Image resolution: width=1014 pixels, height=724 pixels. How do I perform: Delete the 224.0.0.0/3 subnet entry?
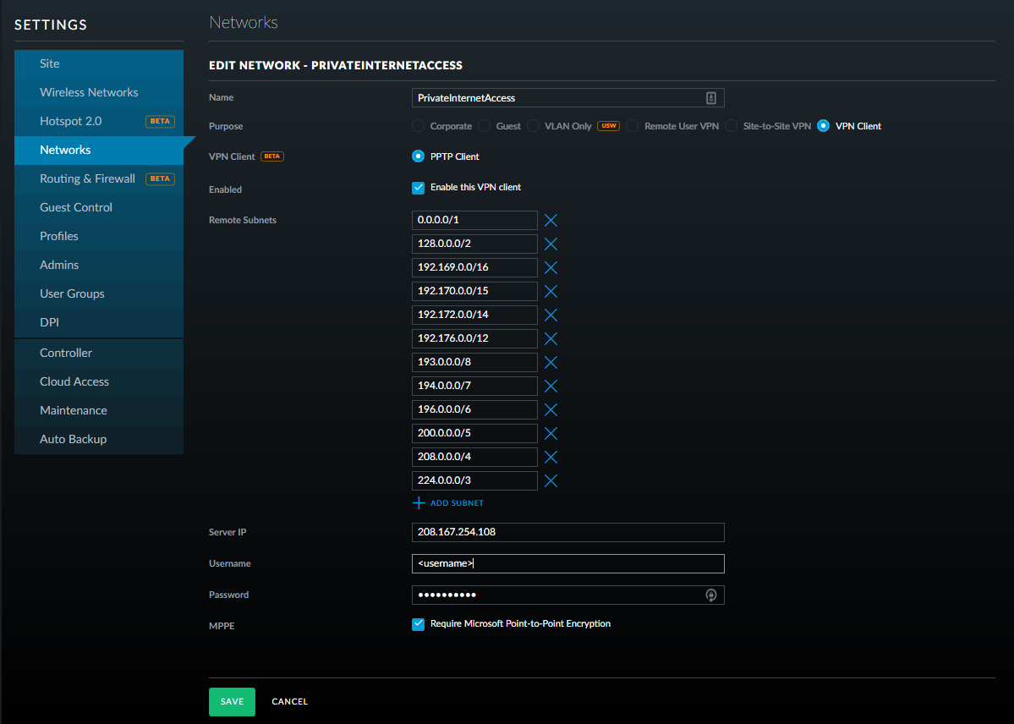[x=551, y=480]
